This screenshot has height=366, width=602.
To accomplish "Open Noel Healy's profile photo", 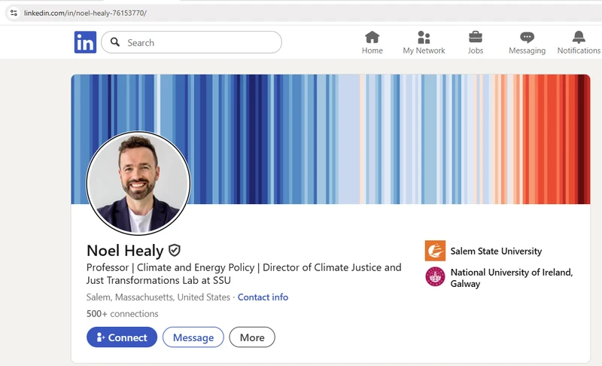I will click(138, 185).
